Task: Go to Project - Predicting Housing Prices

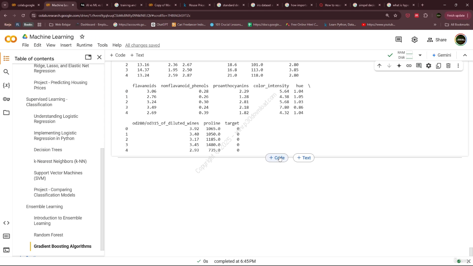Action: click(x=61, y=85)
